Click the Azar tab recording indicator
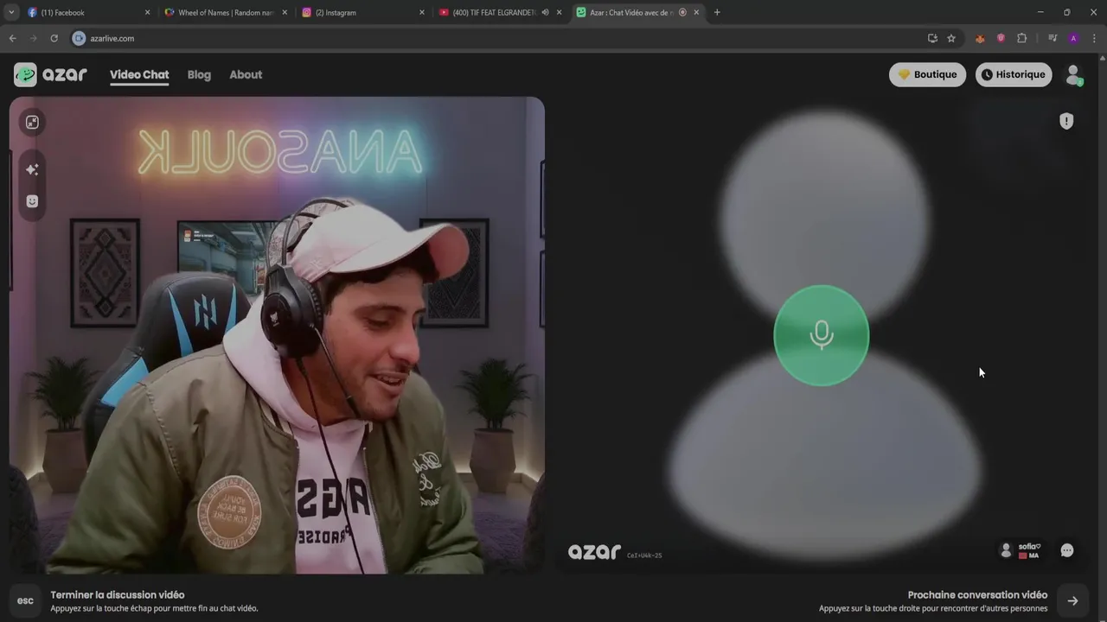 682,12
